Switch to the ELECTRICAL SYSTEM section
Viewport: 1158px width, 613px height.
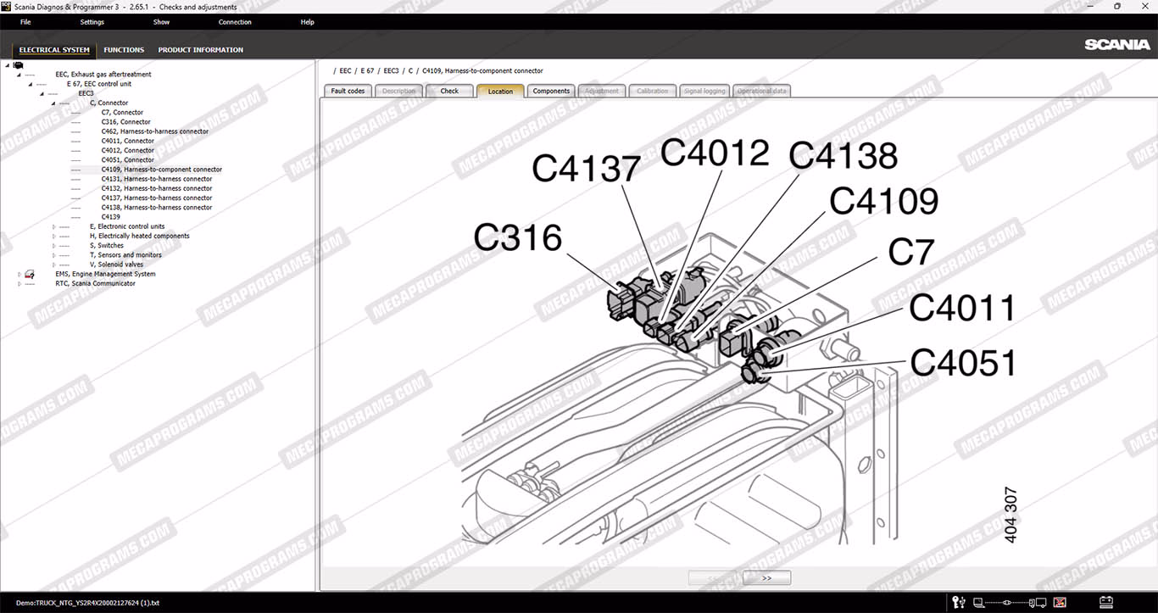click(54, 50)
